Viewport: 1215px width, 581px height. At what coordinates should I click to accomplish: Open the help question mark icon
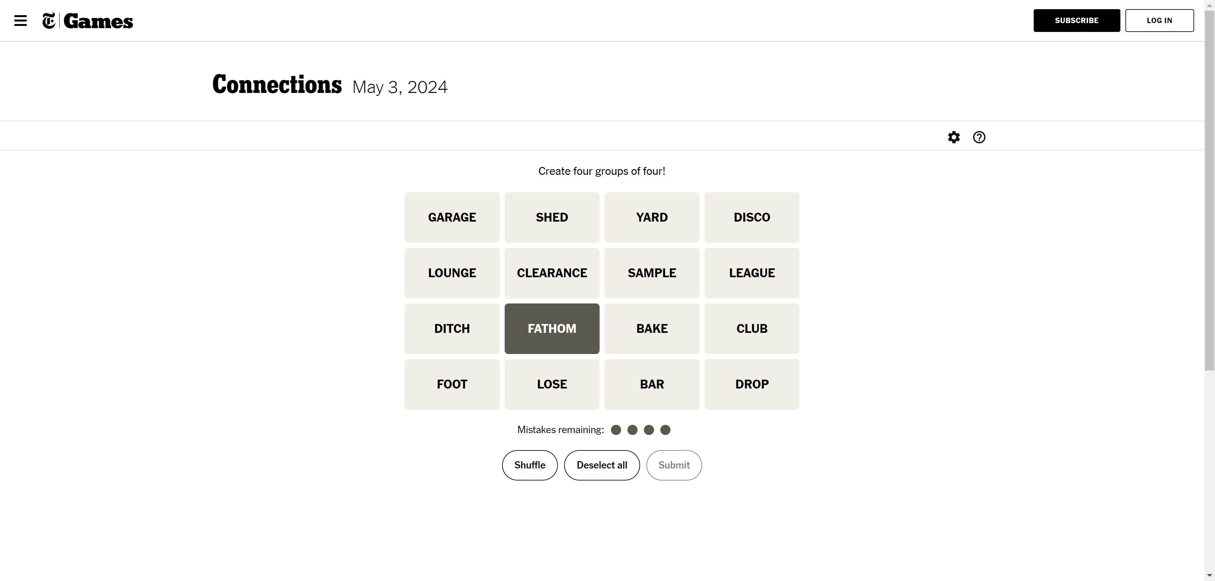point(979,137)
